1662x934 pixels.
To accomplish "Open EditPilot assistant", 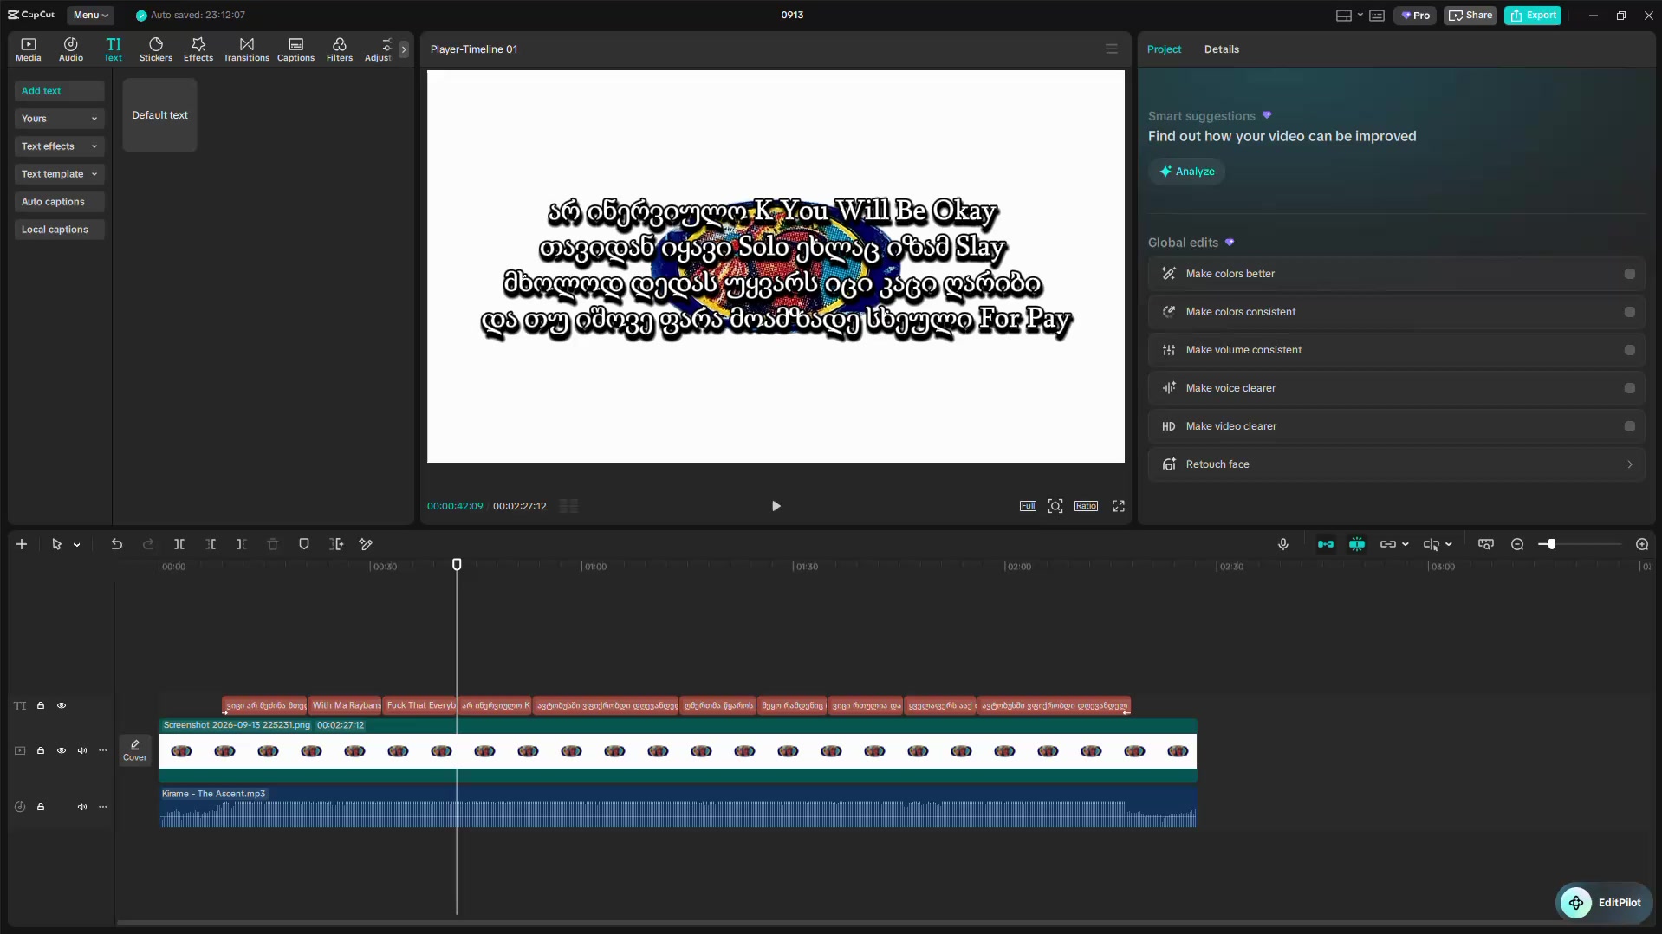I will [x=1605, y=903].
